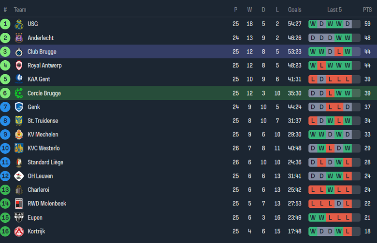Viewport: 377px width, 243px height.
Task: Click the Cercle Brugge green crest
Action: 19,93
